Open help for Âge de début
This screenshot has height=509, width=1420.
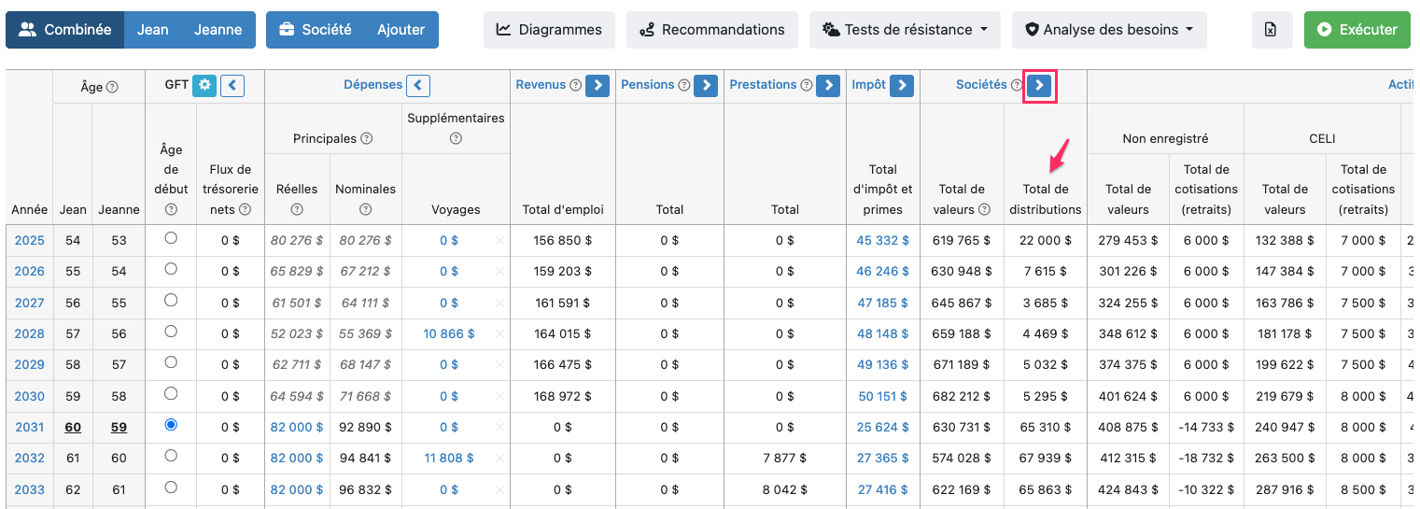coord(171,209)
